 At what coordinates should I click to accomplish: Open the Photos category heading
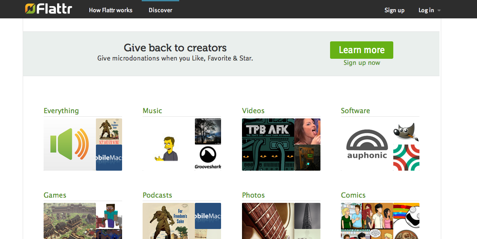tap(253, 195)
